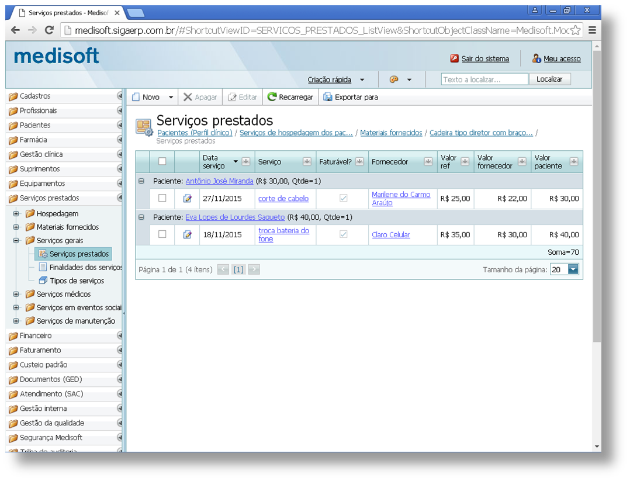Open filter for Valor fornecedor column

522,161
